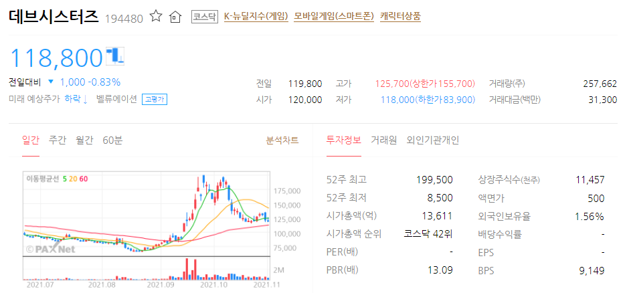Screen dimensions: 629x301
Task: Click the 고가 value 125,700(상한가155,700)
Action: tap(425, 84)
